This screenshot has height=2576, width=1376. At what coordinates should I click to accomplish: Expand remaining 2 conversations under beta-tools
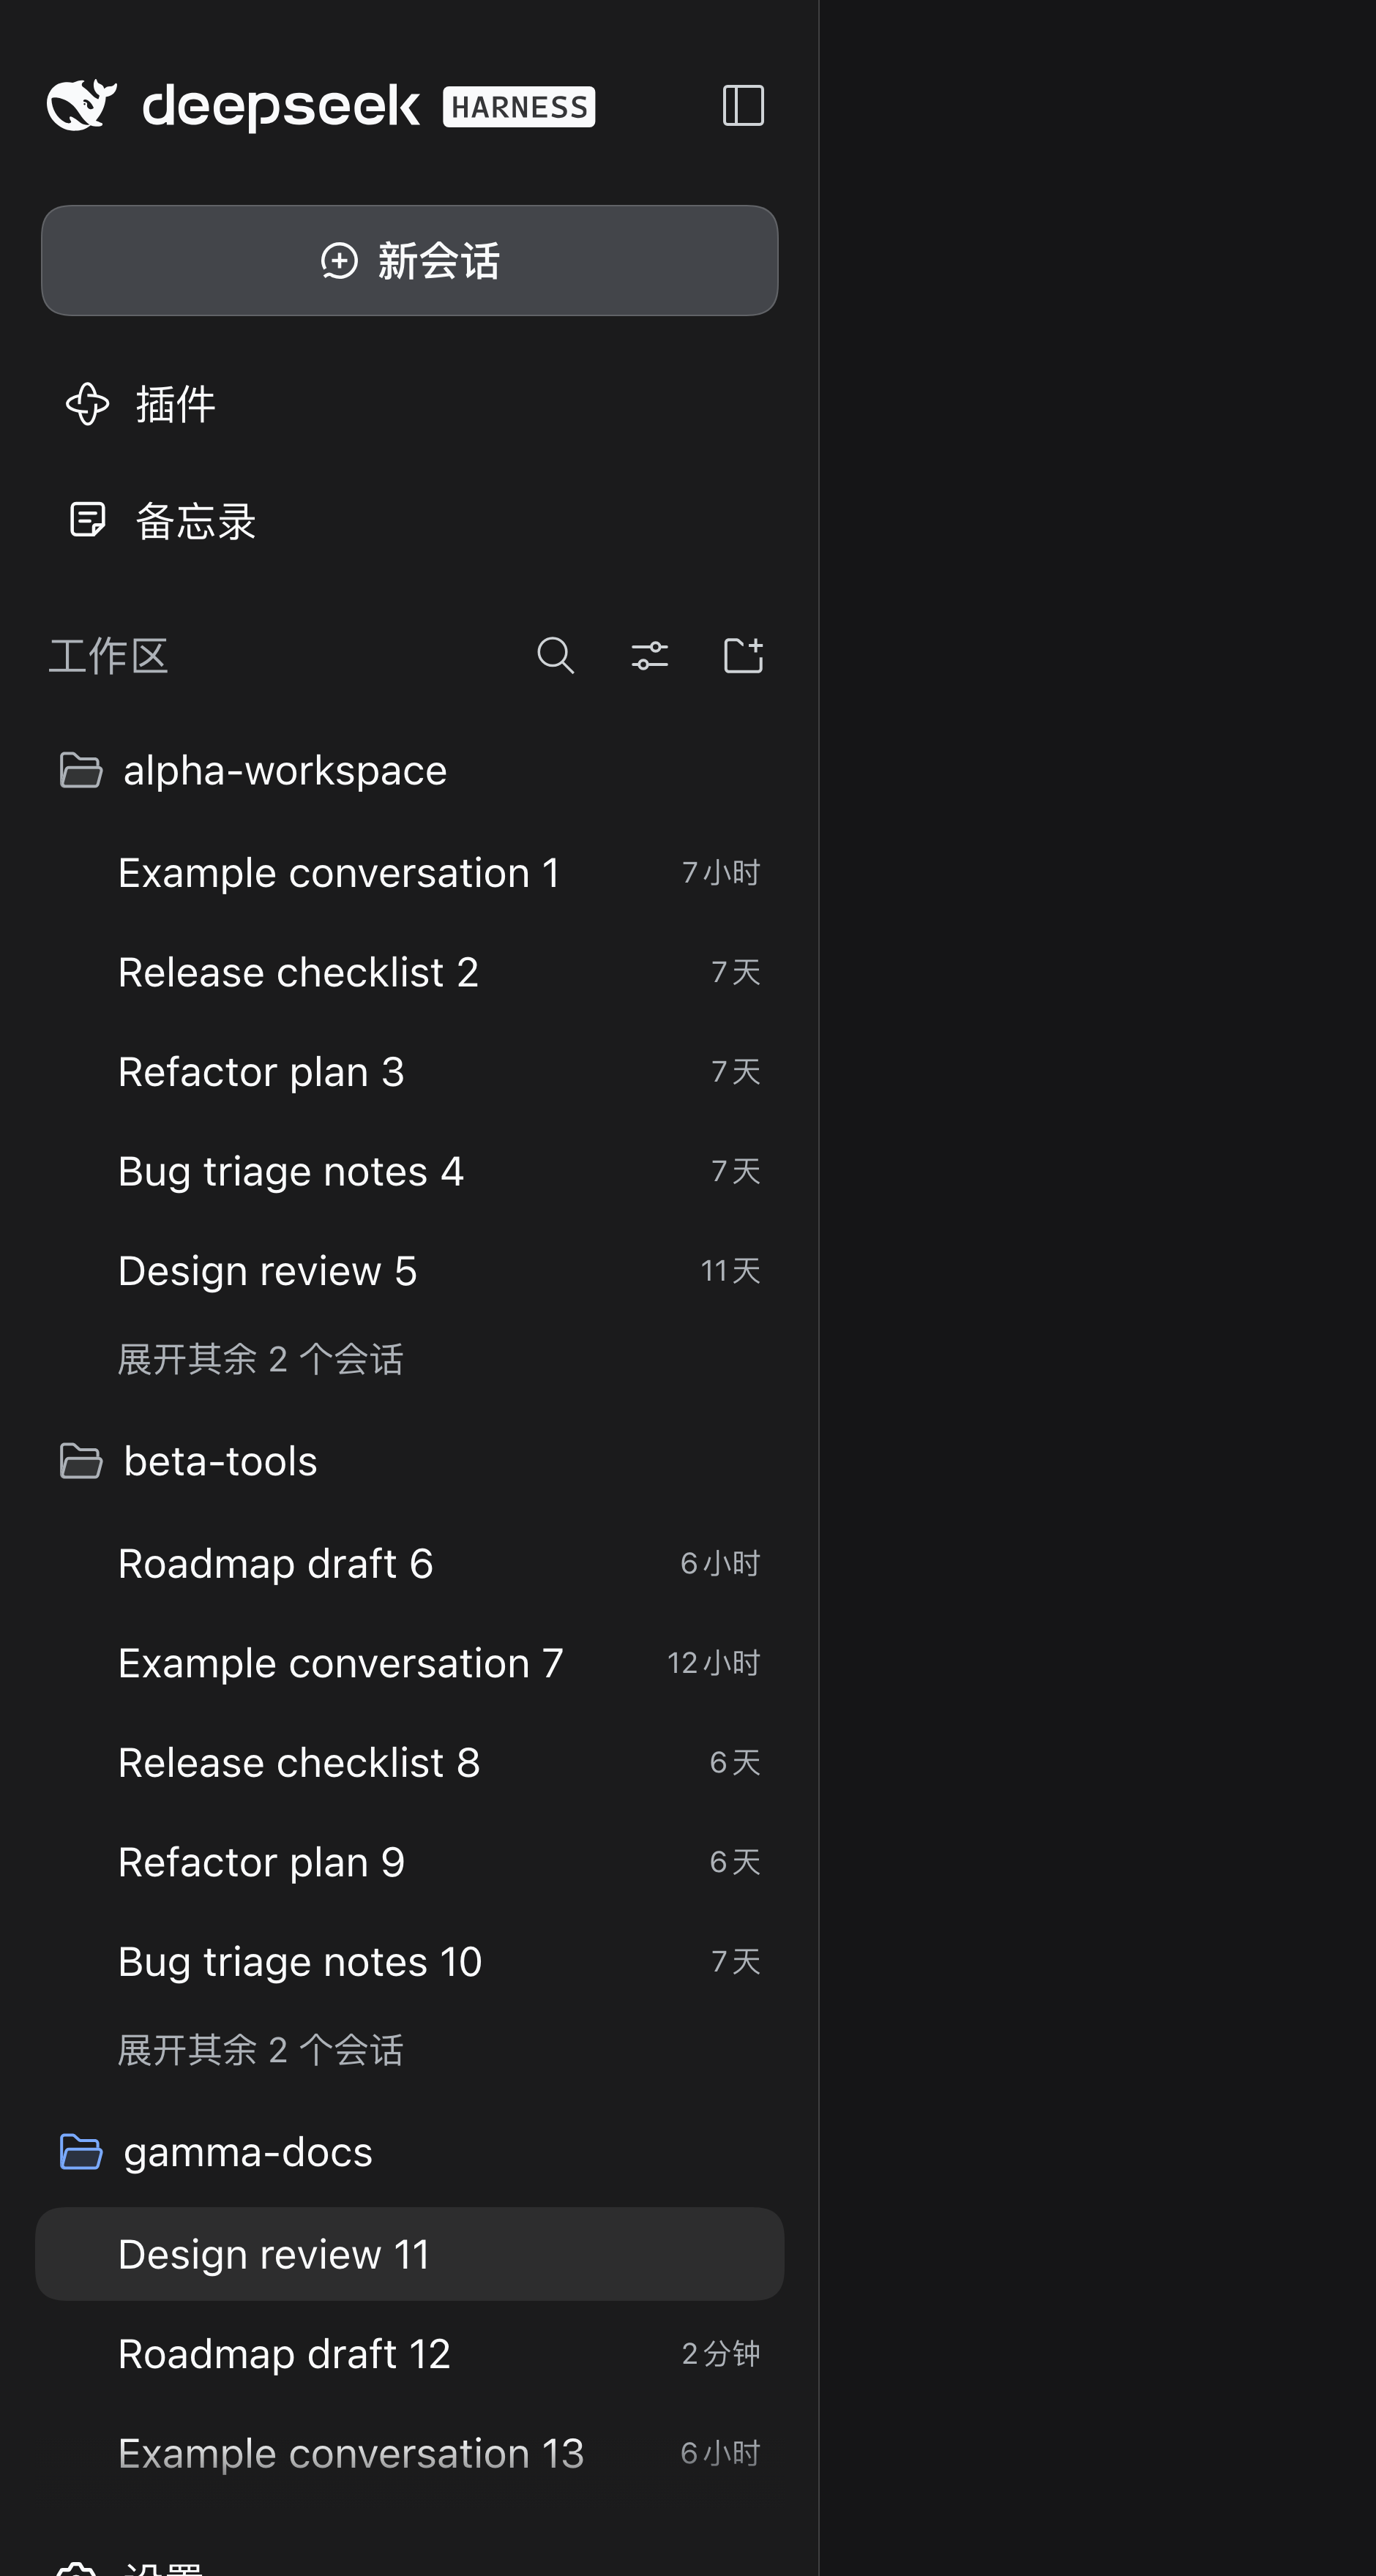[x=260, y=2050]
